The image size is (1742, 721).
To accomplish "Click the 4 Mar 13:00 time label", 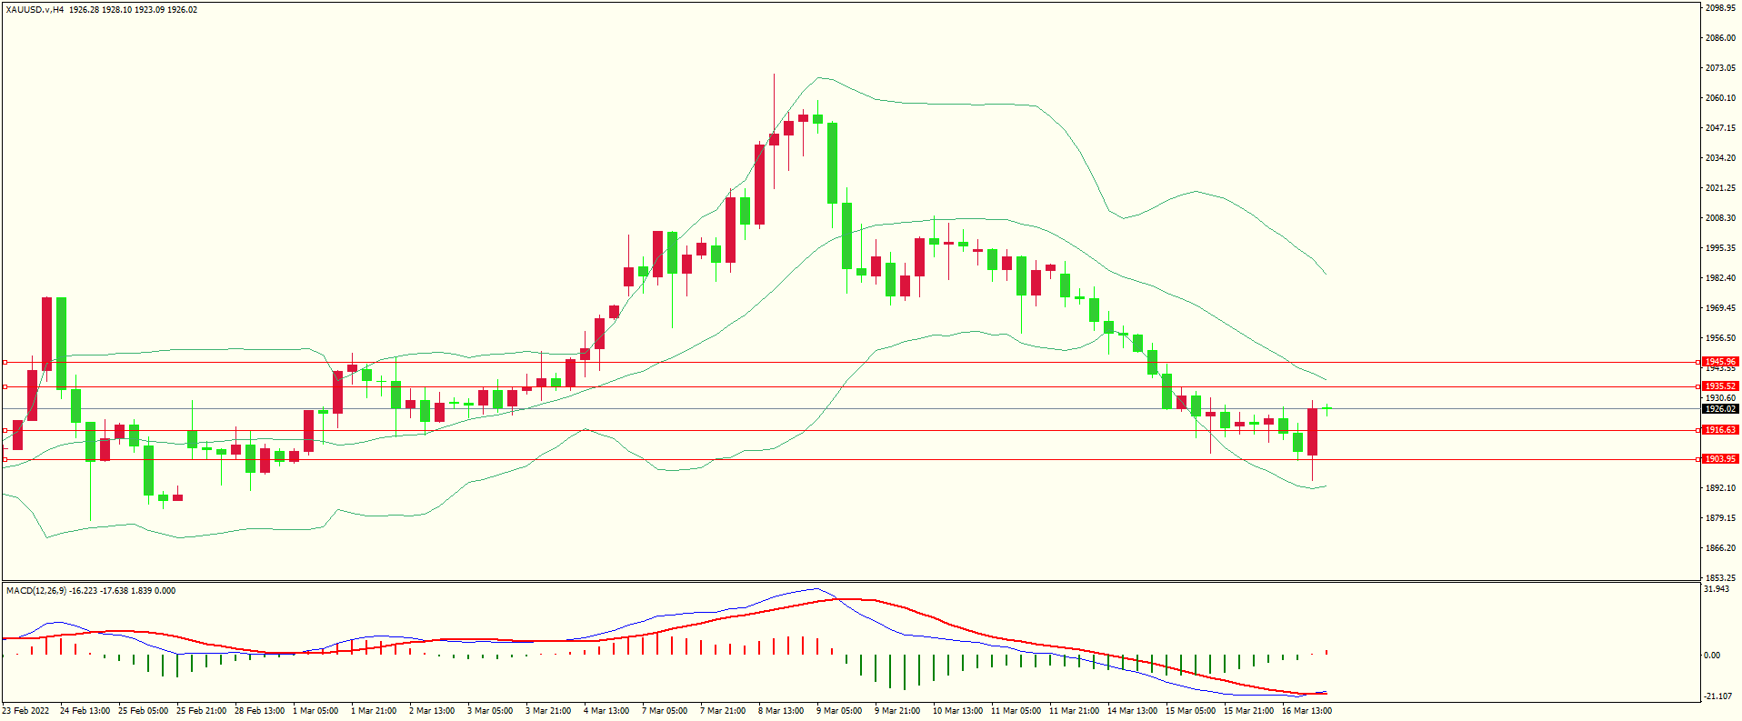I will (606, 711).
